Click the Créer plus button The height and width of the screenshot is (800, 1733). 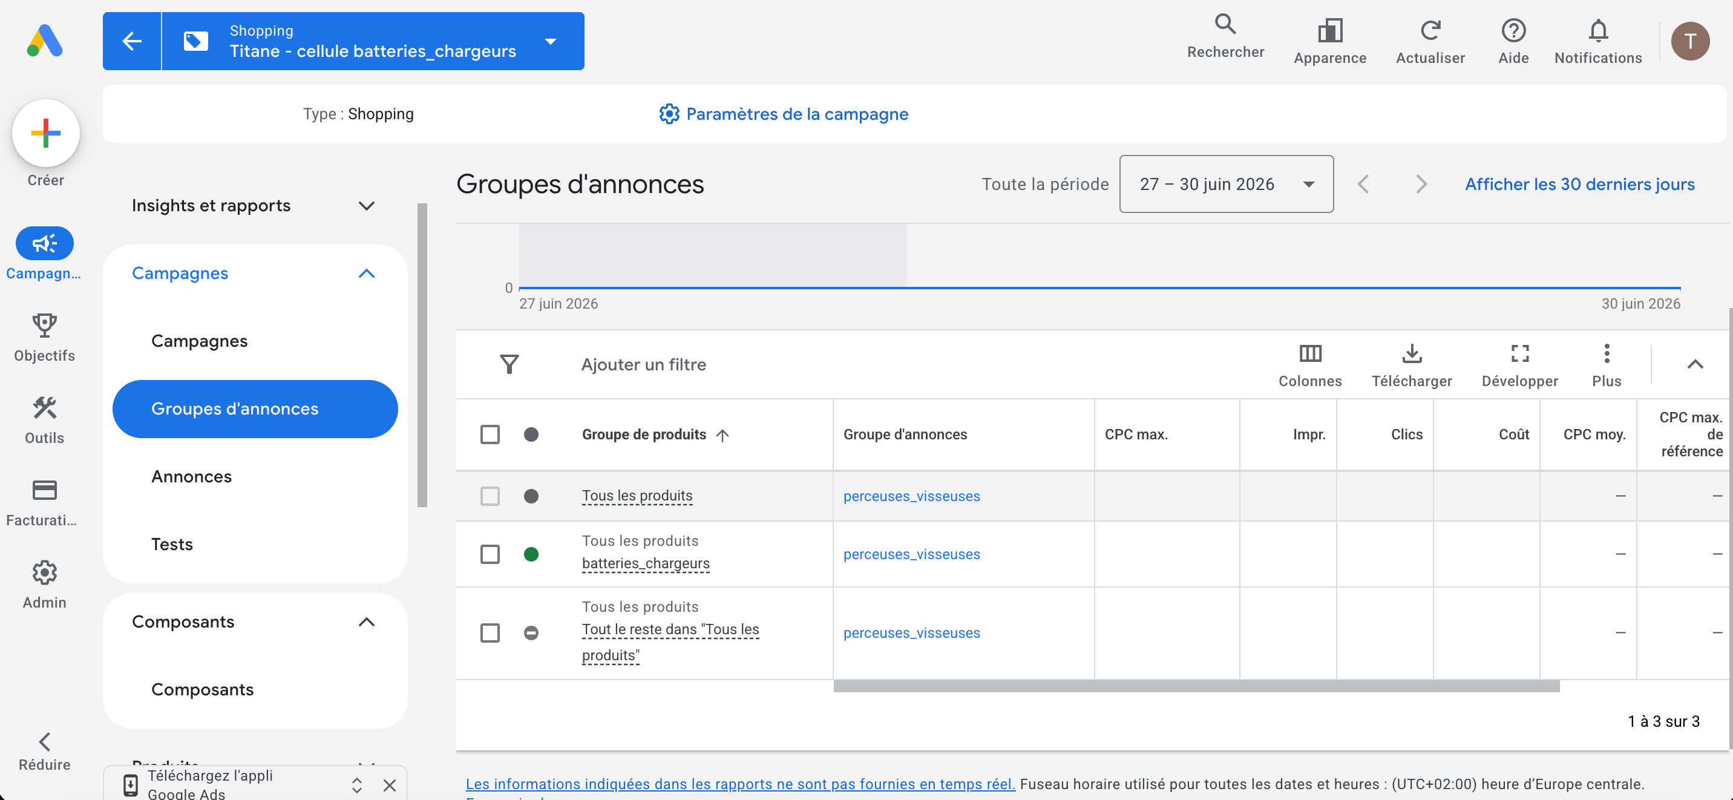pos(46,133)
